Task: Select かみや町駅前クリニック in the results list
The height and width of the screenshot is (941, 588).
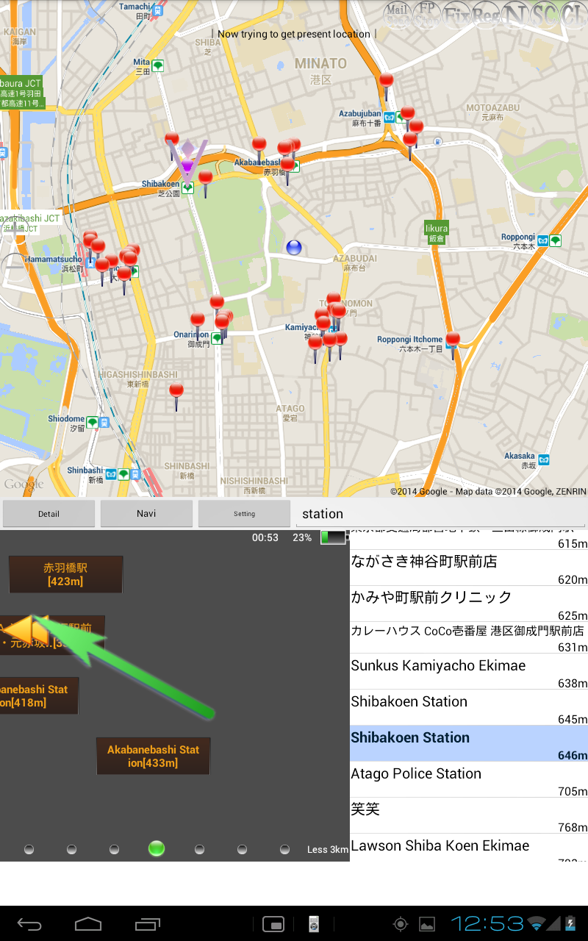Action: [x=469, y=604]
